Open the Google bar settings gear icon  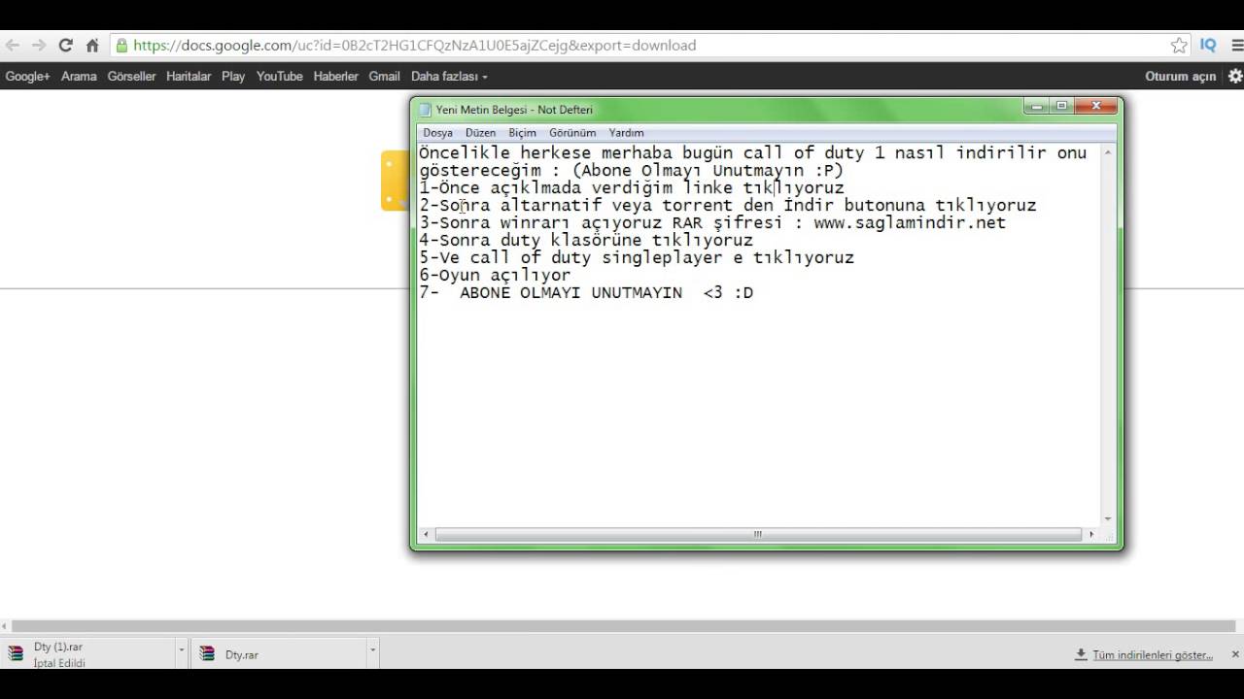pos(1235,76)
